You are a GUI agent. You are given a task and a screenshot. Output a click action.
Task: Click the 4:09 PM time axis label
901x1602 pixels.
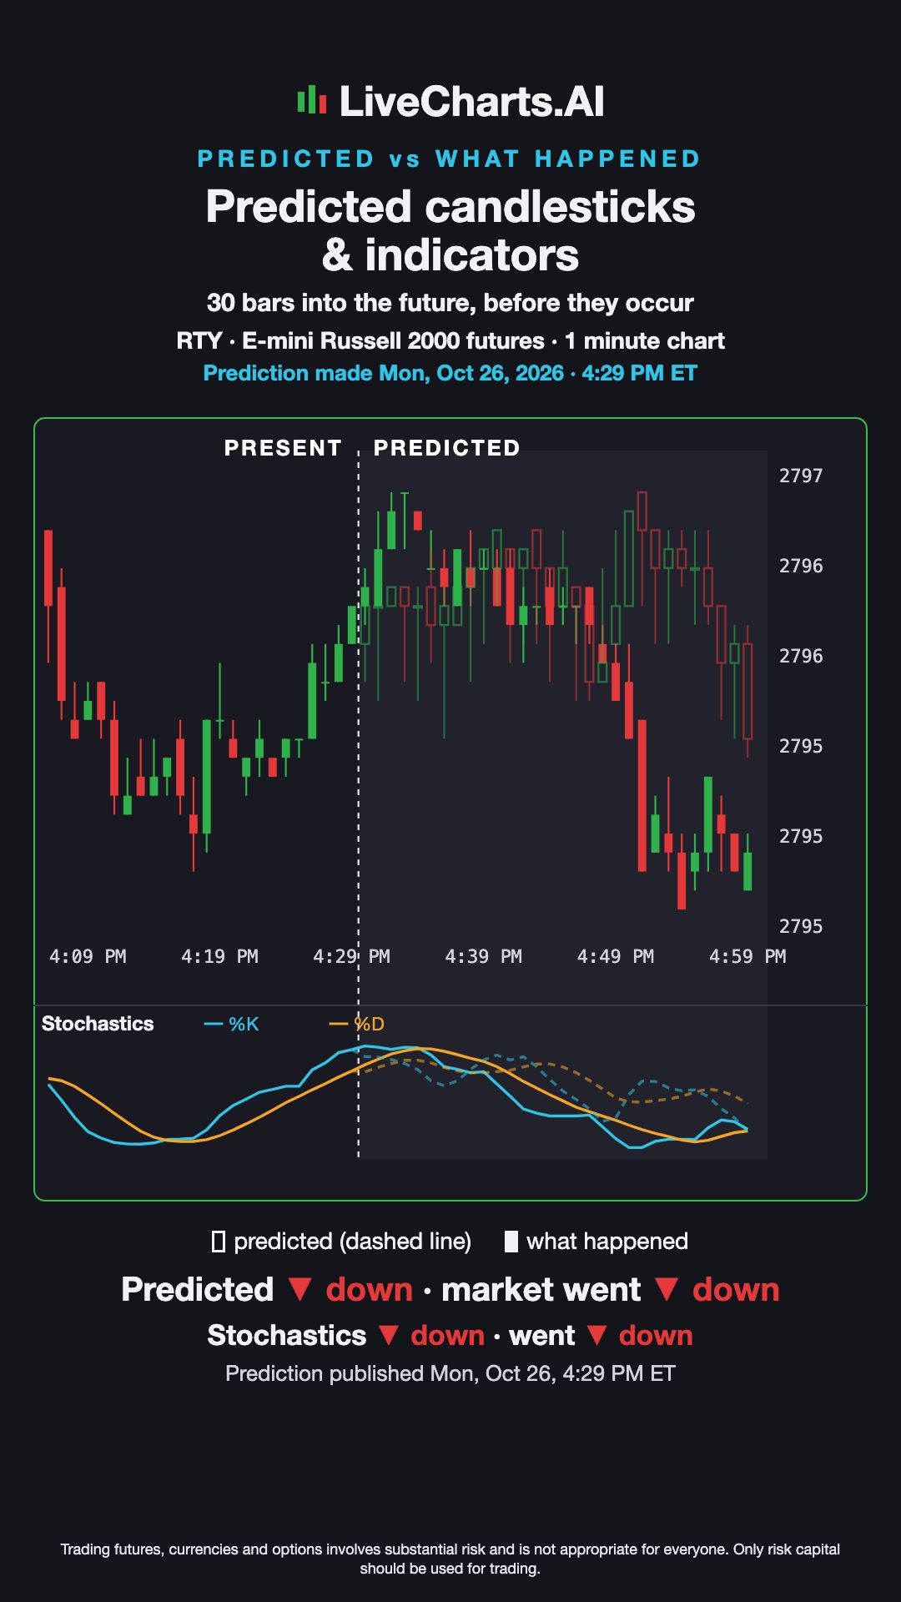click(88, 956)
